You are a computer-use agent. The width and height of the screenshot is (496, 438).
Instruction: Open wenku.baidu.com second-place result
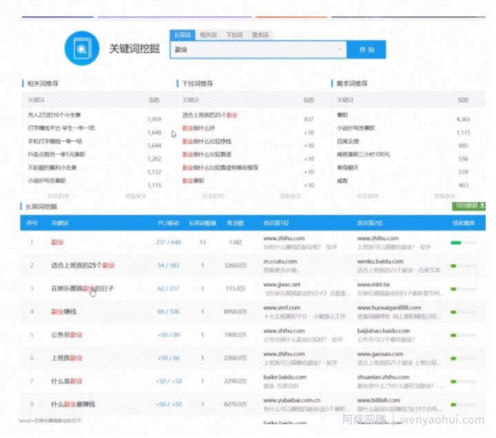pyautogui.click(x=380, y=261)
